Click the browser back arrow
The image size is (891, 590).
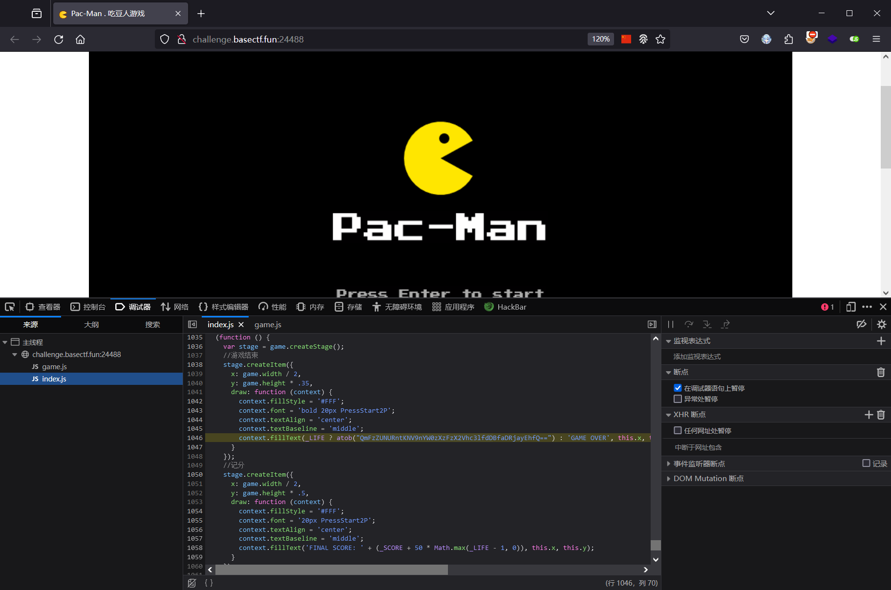[15, 40]
